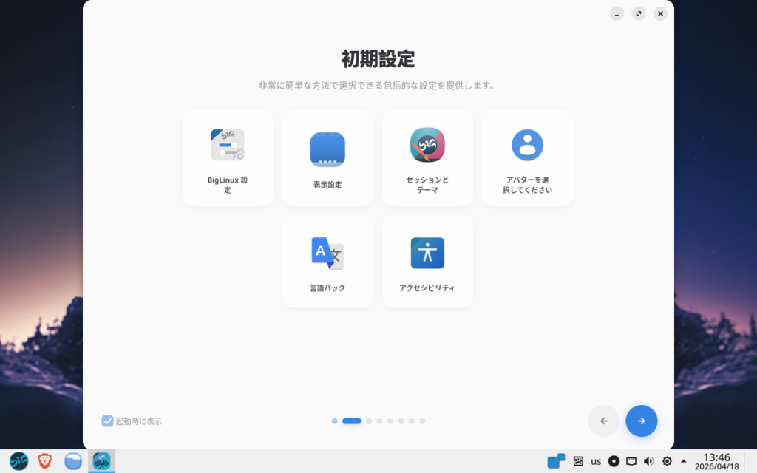757x473 pixels.
Task: Open the clock showing 13:46
Action: tap(716, 461)
